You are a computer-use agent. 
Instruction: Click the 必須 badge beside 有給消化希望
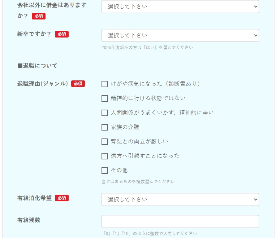pyautogui.click(x=62, y=198)
